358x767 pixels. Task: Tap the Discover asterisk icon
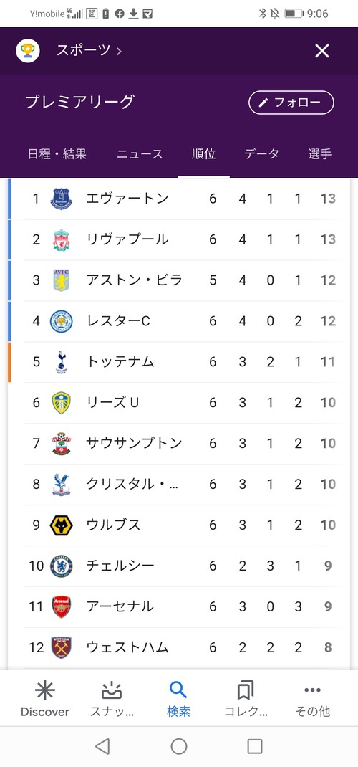click(45, 691)
